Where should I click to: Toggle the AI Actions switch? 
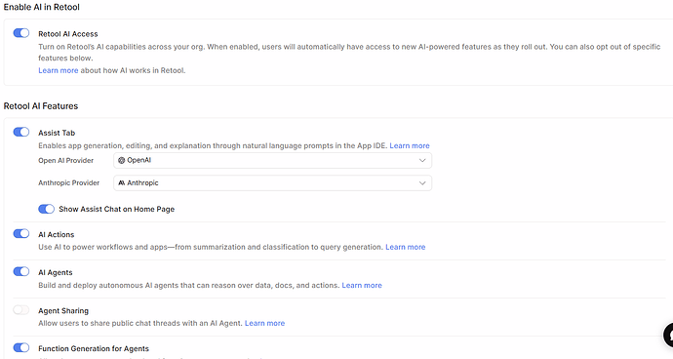pyautogui.click(x=21, y=233)
